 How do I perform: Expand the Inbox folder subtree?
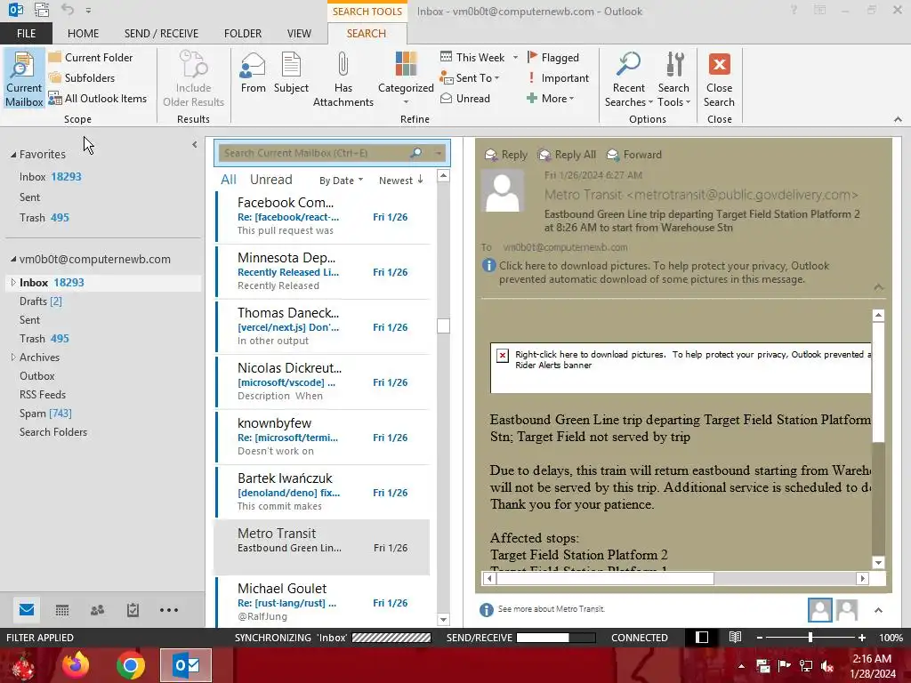13,282
